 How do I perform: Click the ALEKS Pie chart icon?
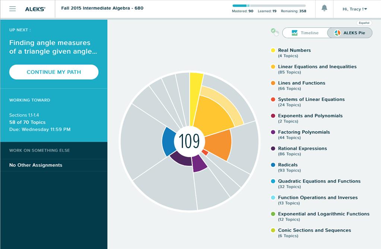[337, 33]
